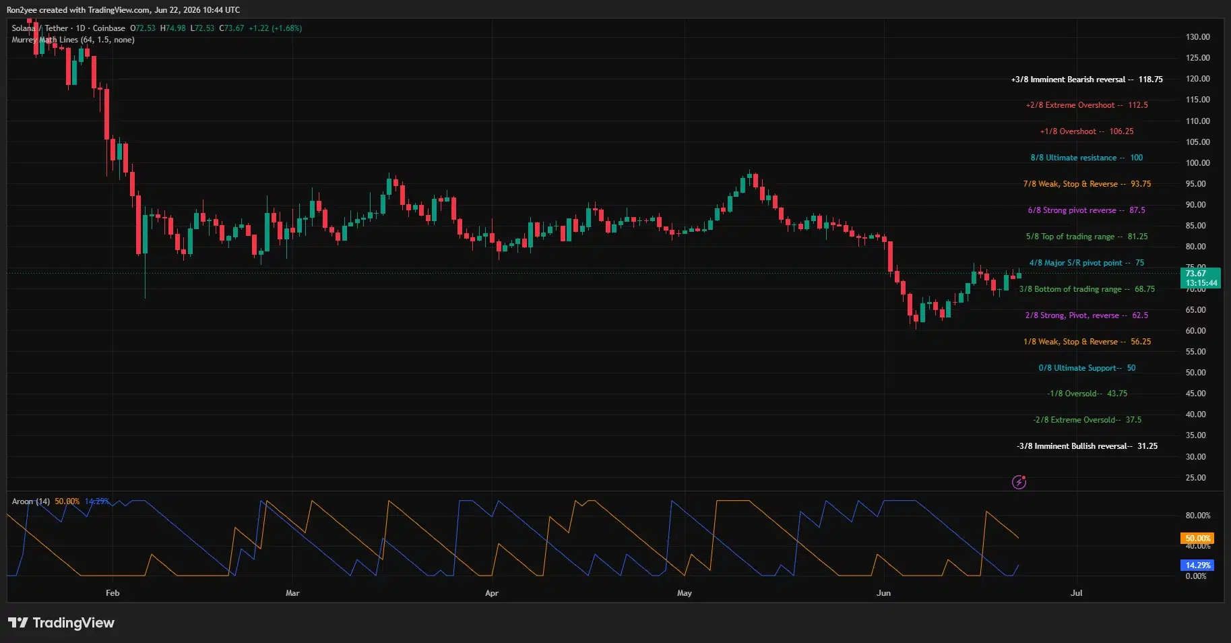Screen dimensions: 1231x643
Task: Select the 7/8 Weak, Stop & Reverse 93.75 label
Action: [1087, 184]
